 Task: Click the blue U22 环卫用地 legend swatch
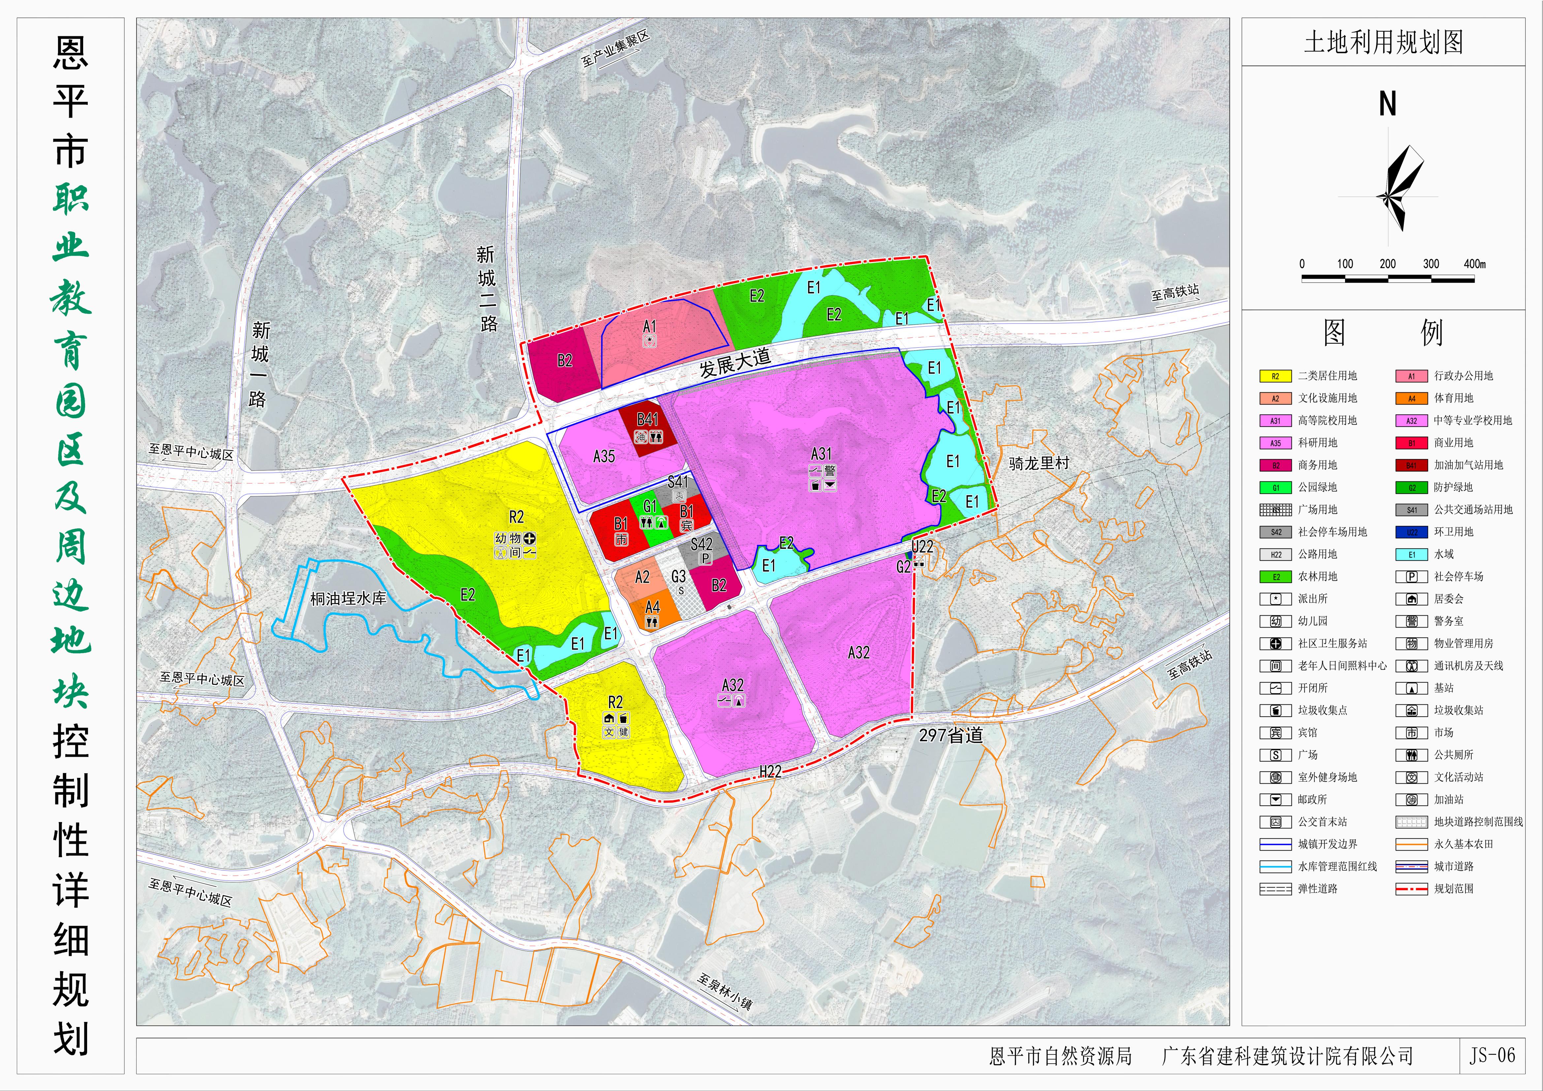[x=1411, y=532]
